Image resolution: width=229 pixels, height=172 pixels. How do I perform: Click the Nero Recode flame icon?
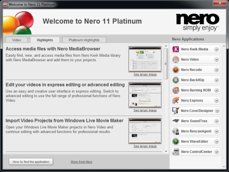[176, 70]
